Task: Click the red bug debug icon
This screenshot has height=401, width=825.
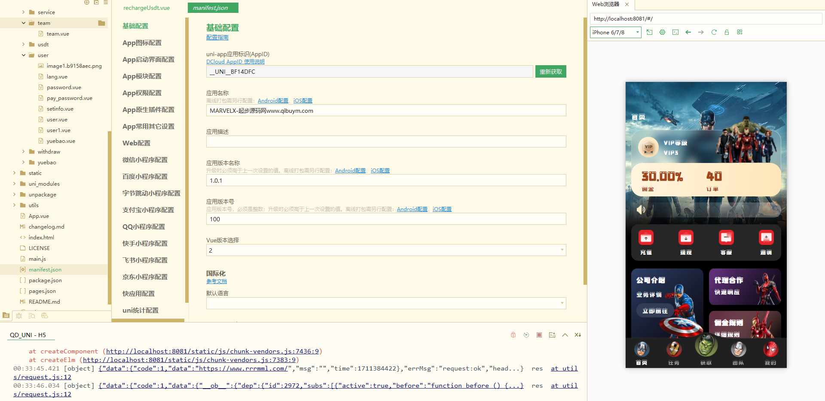Action: click(513, 335)
